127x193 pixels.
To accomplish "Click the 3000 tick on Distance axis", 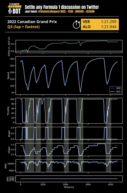I will [88, 185].
